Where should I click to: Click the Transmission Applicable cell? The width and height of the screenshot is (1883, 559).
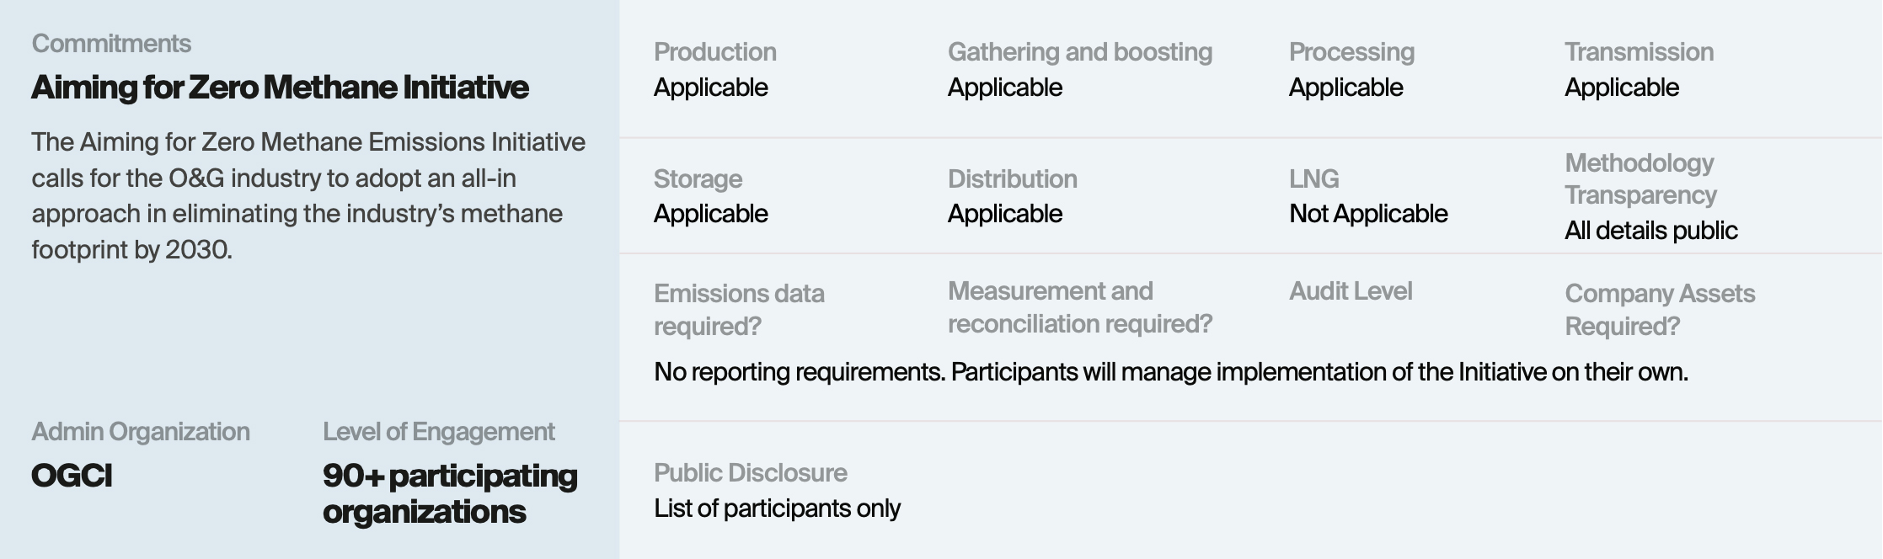[1639, 69]
